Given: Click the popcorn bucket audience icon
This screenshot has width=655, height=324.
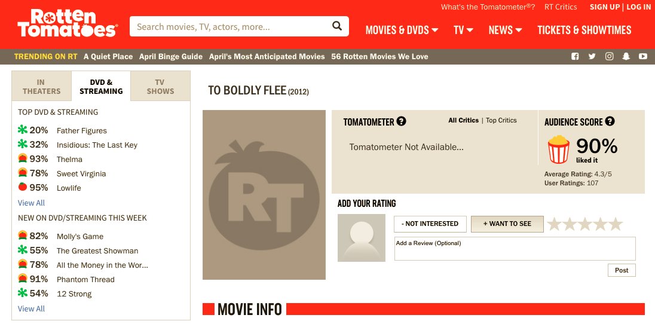Looking at the screenshot, I should pos(559,149).
